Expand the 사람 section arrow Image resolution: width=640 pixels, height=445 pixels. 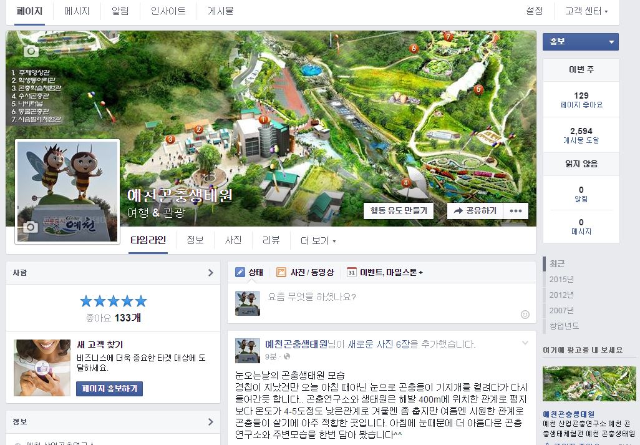click(x=211, y=273)
